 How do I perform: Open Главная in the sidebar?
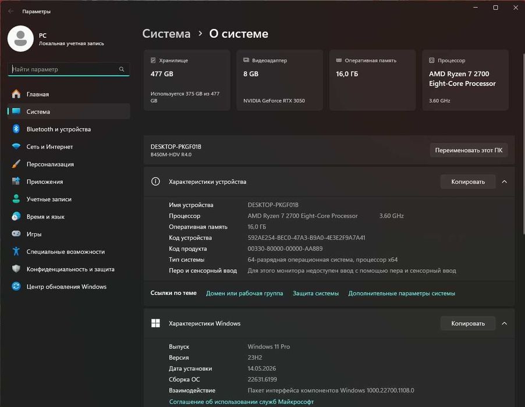coord(69,94)
